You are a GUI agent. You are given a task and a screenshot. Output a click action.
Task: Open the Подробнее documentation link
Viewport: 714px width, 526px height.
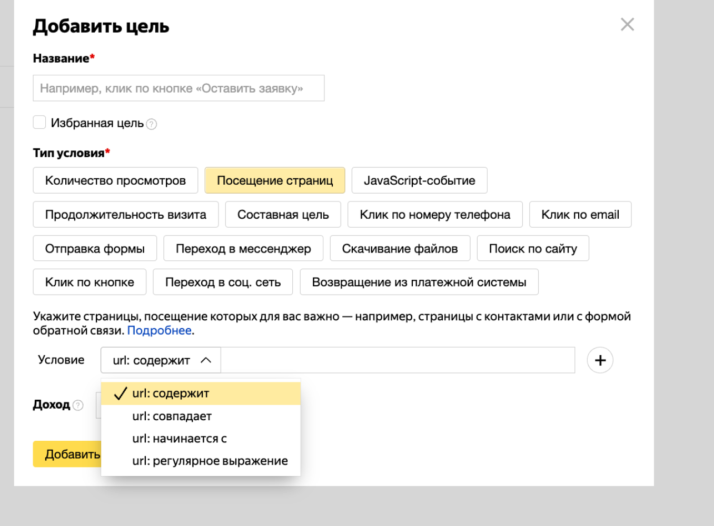click(x=158, y=330)
